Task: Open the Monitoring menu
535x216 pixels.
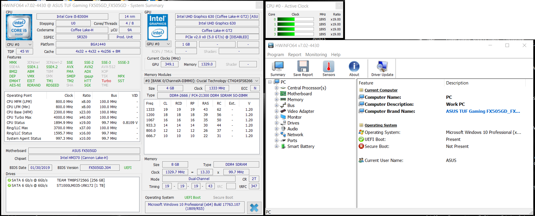Action: point(316,55)
